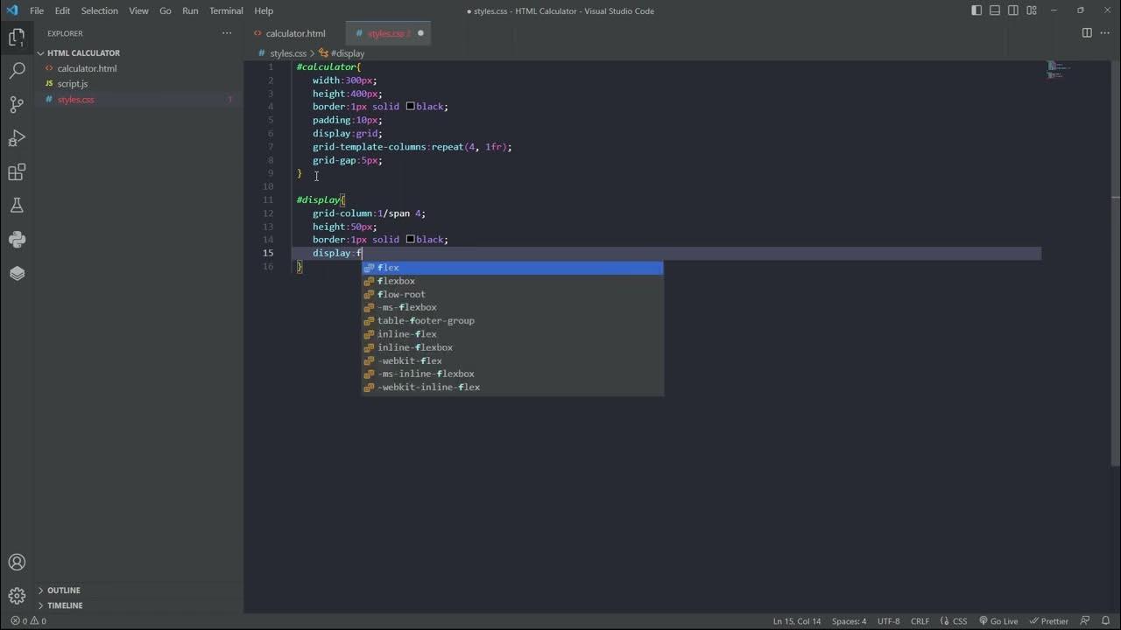Toggle the Primary Side Bar layout button
The height and width of the screenshot is (630, 1121).
tap(976, 10)
